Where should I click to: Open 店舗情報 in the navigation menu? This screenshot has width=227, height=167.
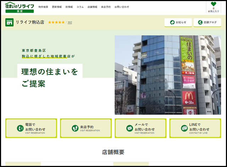click(x=92, y=7)
